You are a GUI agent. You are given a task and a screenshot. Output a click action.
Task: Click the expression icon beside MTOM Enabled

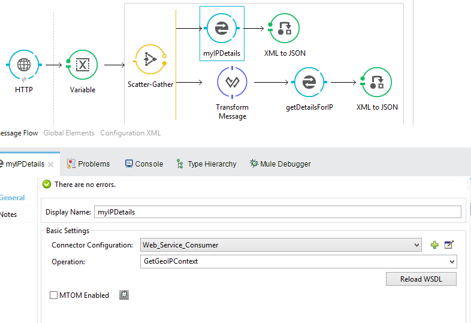pyautogui.click(x=123, y=295)
